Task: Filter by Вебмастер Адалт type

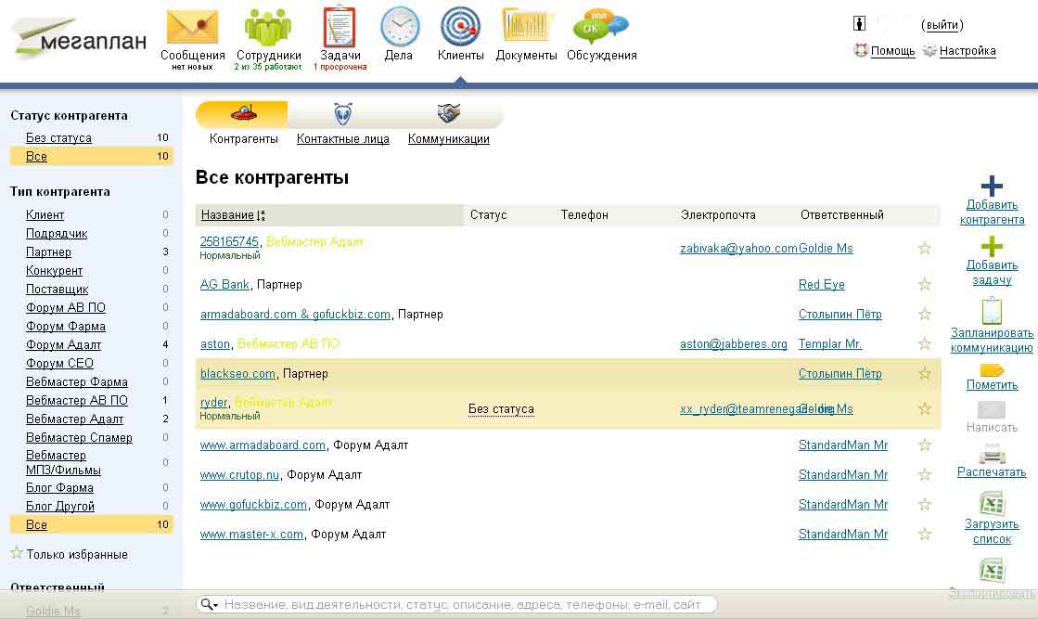Action: [75, 419]
